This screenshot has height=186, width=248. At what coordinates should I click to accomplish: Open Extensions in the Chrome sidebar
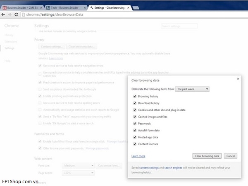pos(11,42)
